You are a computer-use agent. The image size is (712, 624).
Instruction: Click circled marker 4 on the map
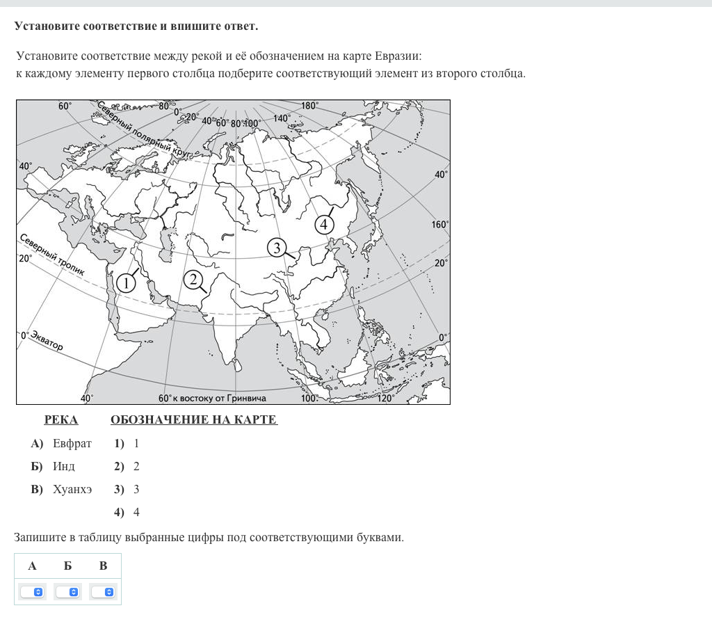click(x=324, y=225)
